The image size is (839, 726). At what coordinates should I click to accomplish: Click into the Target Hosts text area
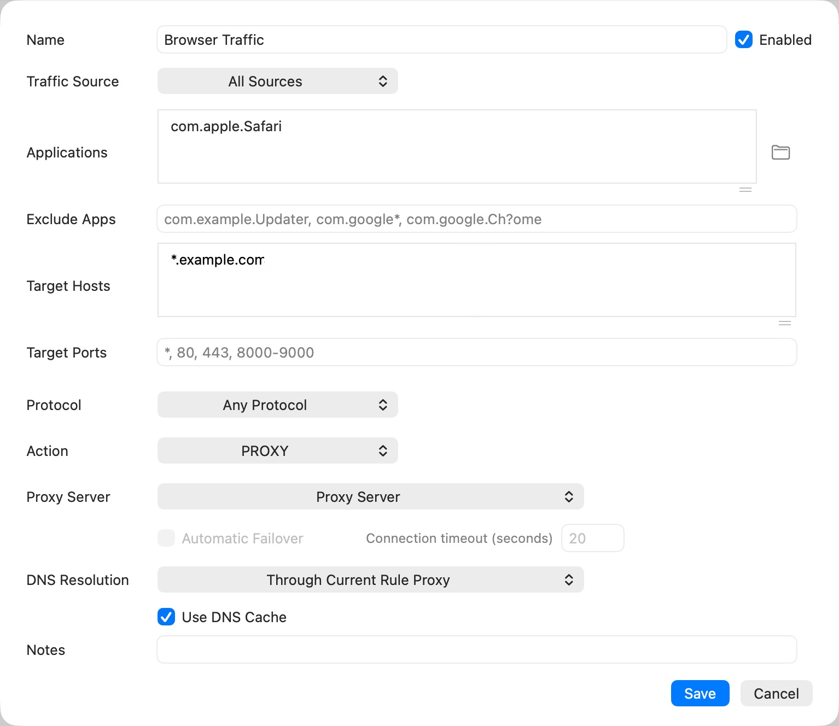click(476, 280)
